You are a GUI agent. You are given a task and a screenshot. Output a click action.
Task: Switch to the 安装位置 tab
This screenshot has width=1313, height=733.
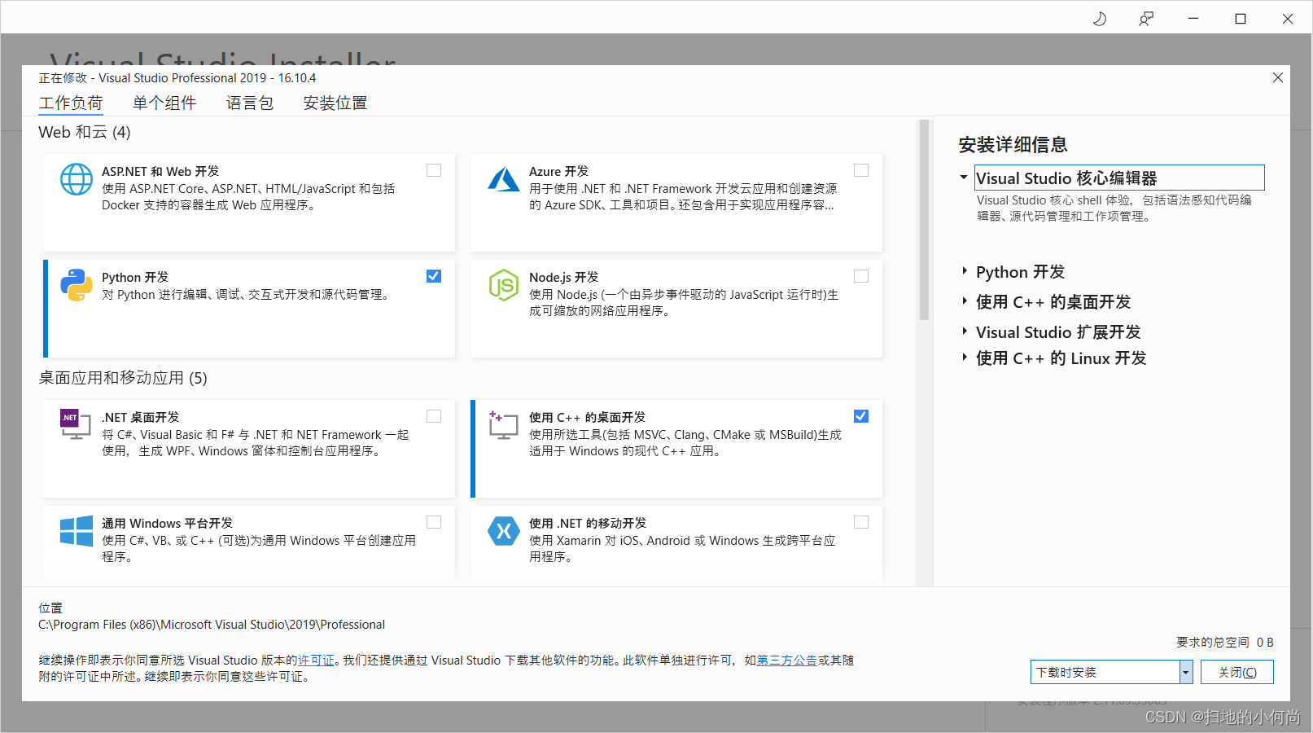click(x=335, y=103)
